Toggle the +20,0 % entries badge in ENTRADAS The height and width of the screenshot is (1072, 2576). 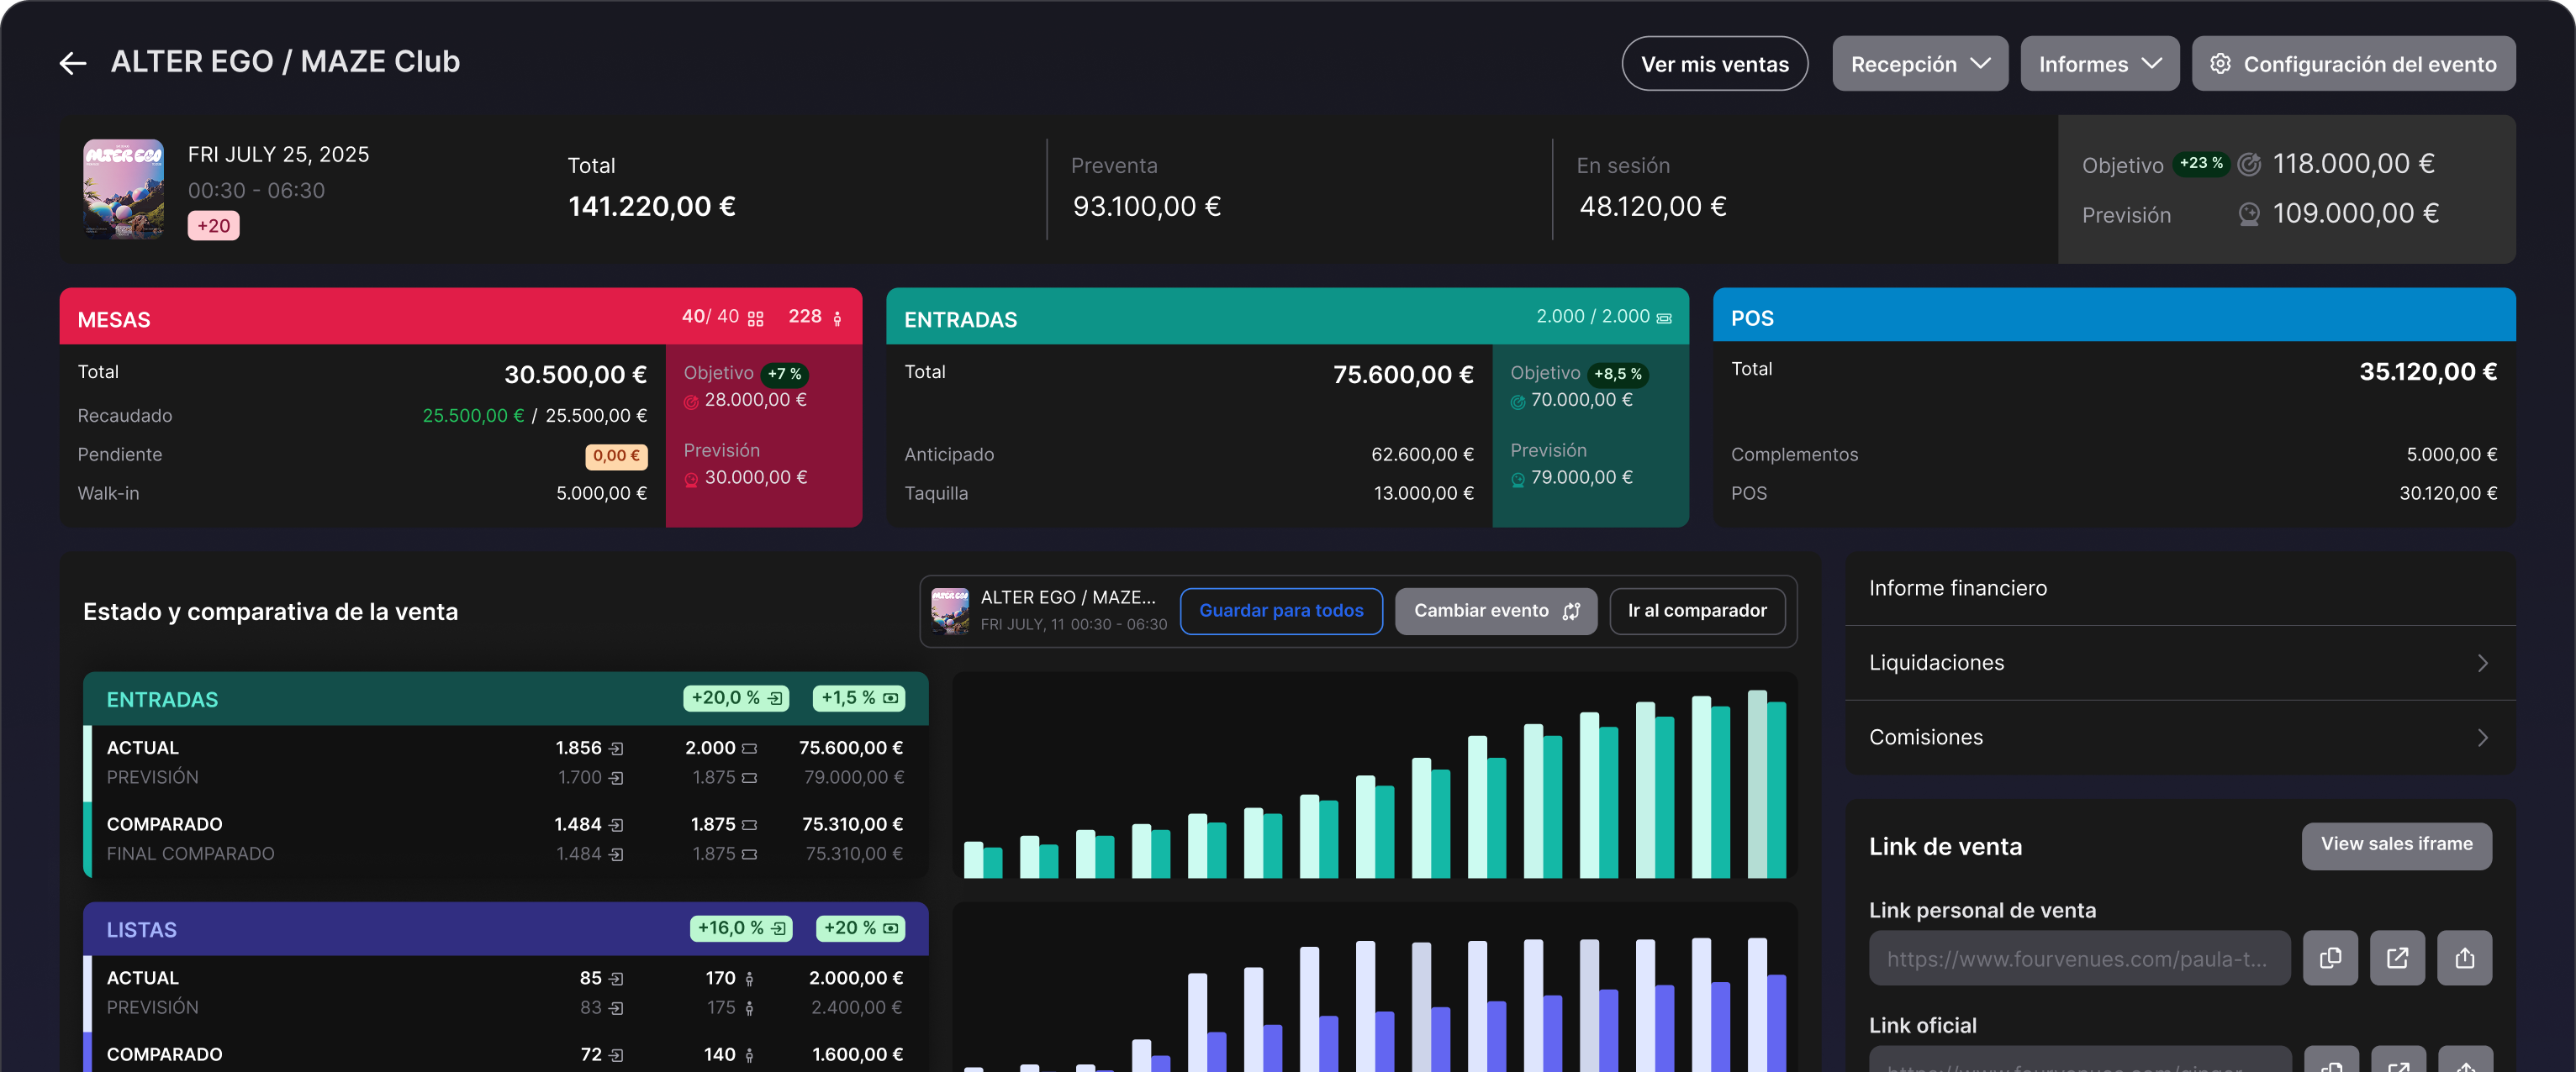(x=736, y=698)
